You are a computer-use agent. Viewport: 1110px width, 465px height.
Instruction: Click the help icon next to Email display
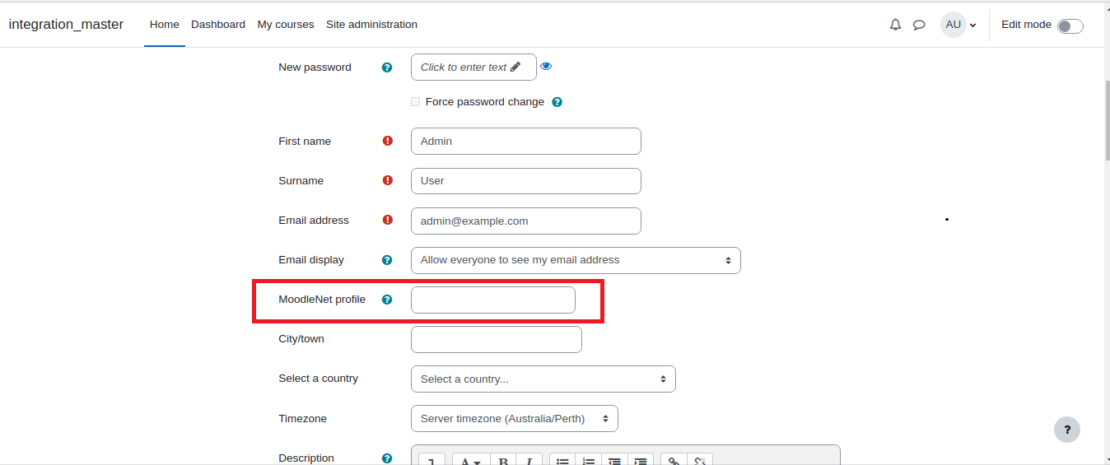[x=387, y=260]
